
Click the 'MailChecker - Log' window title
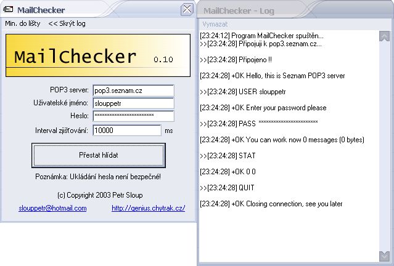tap(239, 11)
